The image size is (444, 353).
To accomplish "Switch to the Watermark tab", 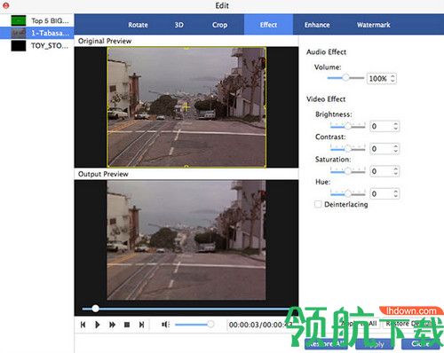I will pyautogui.click(x=374, y=25).
